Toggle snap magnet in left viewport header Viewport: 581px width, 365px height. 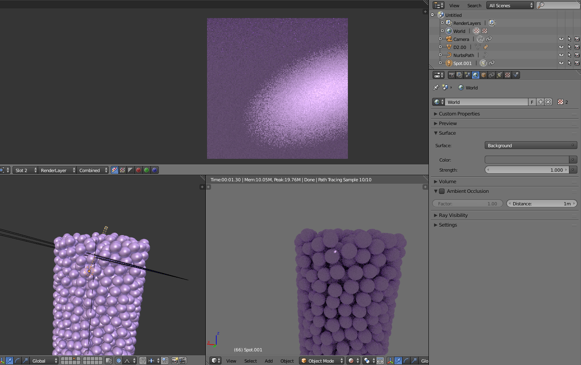(142, 361)
